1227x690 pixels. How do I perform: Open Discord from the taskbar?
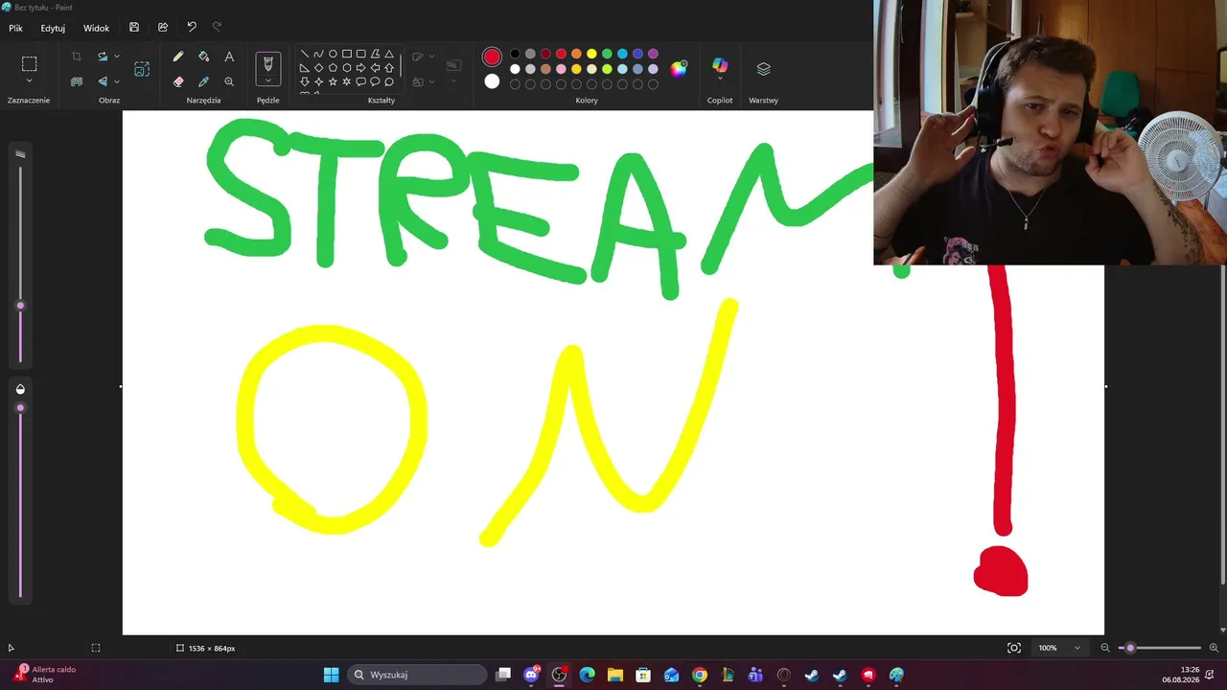click(x=531, y=675)
